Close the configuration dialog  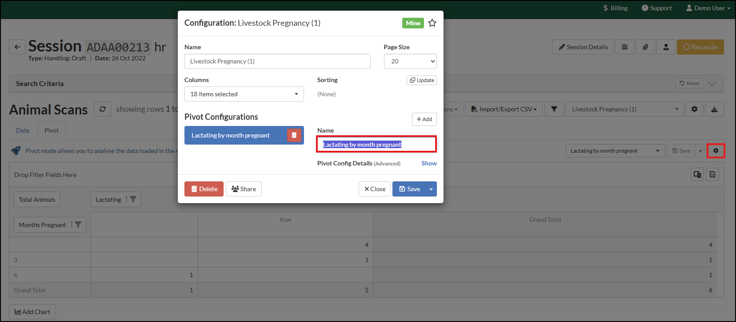(x=375, y=189)
